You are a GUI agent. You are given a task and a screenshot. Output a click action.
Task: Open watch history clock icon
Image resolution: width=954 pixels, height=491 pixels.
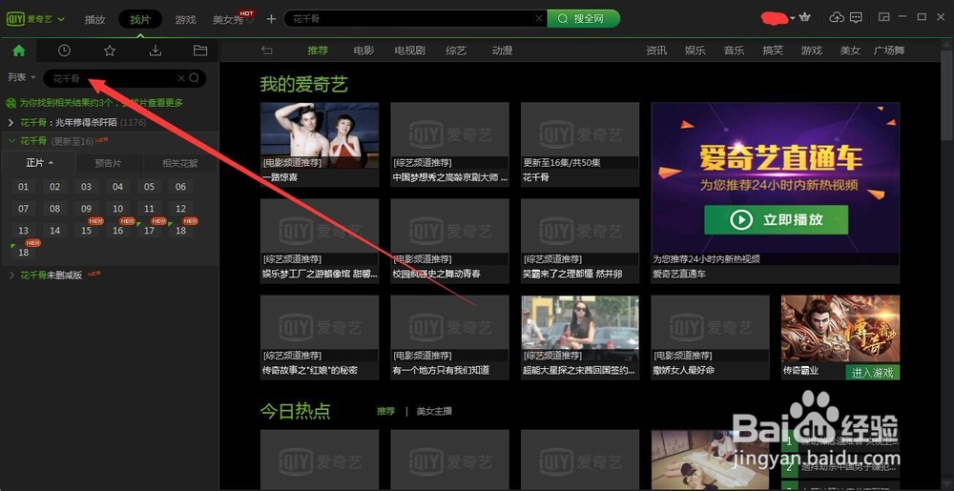click(x=64, y=51)
